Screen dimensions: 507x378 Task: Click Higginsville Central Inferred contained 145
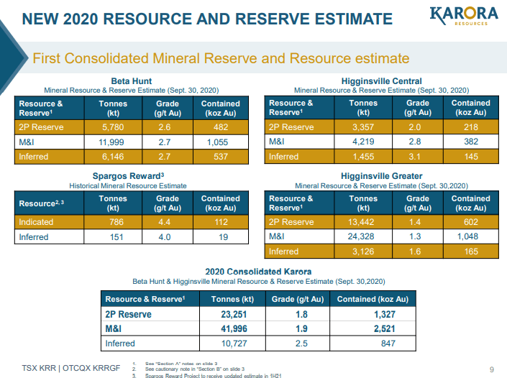pos(471,157)
